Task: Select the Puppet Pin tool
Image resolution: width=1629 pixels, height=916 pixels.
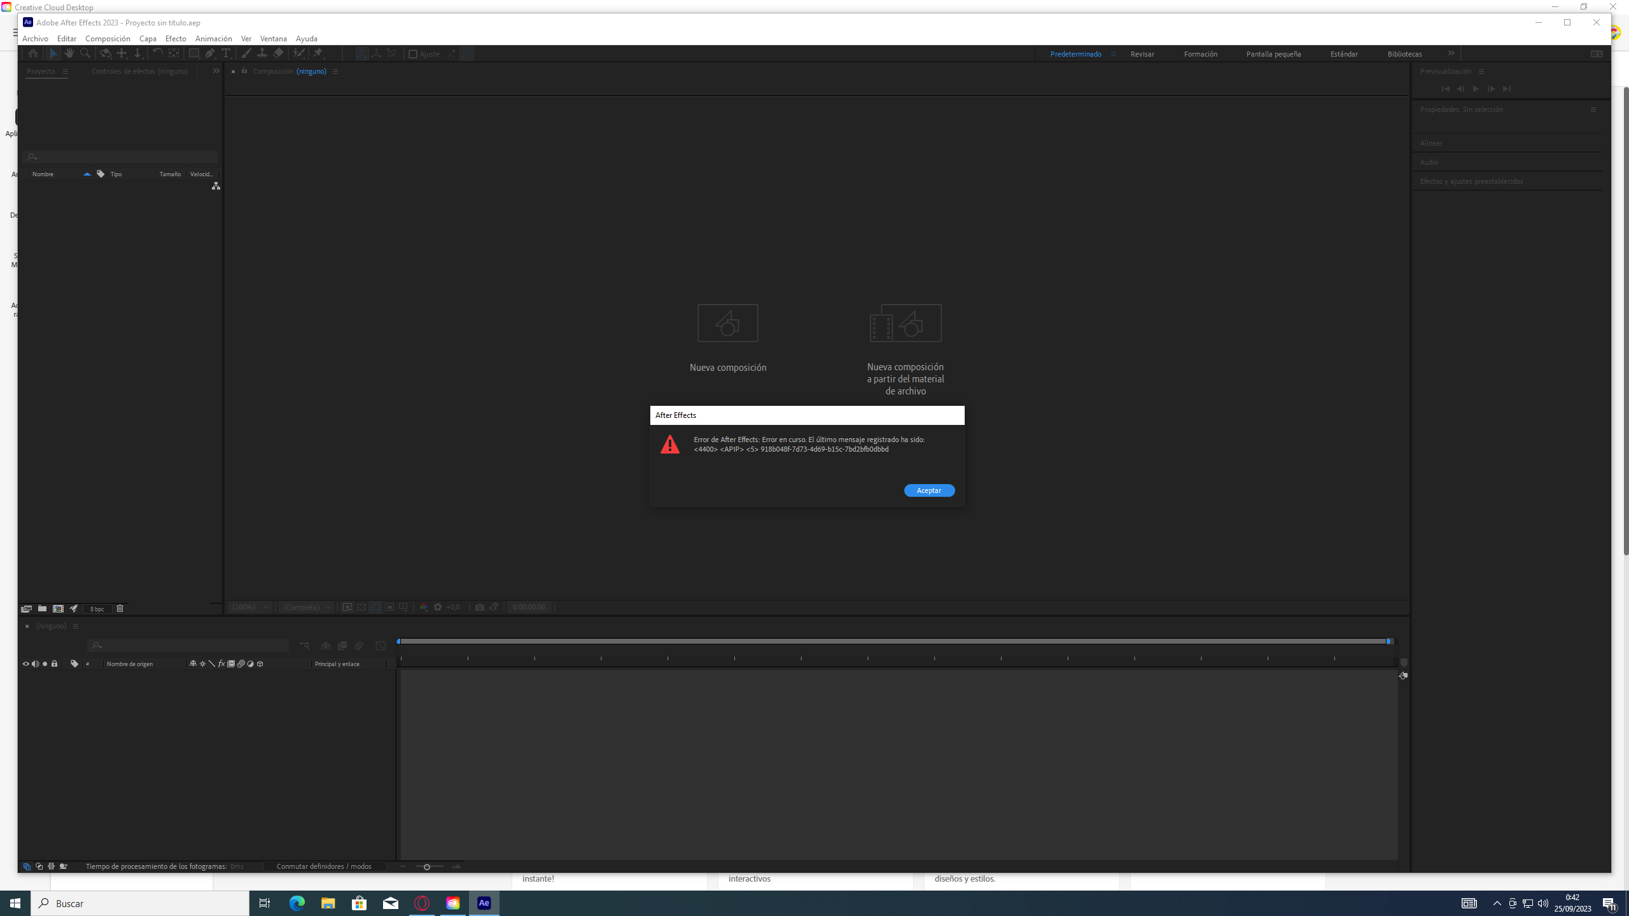Action: point(318,53)
